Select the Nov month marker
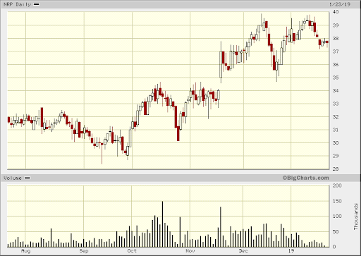361x256 pixels. pos(190,251)
